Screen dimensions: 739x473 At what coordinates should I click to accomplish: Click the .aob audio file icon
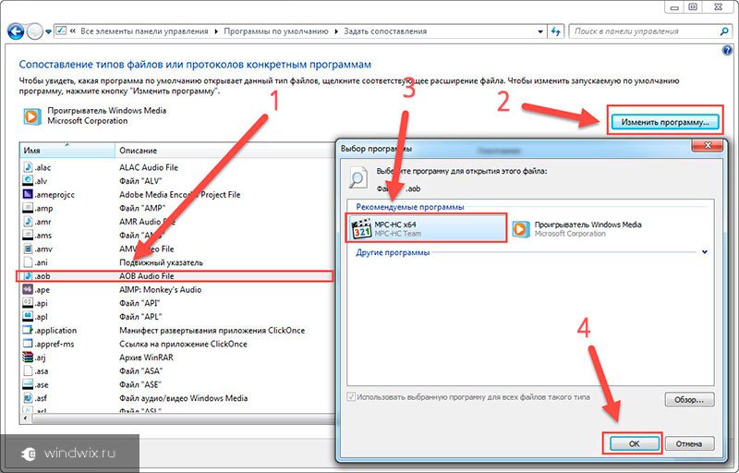[x=28, y=276]
